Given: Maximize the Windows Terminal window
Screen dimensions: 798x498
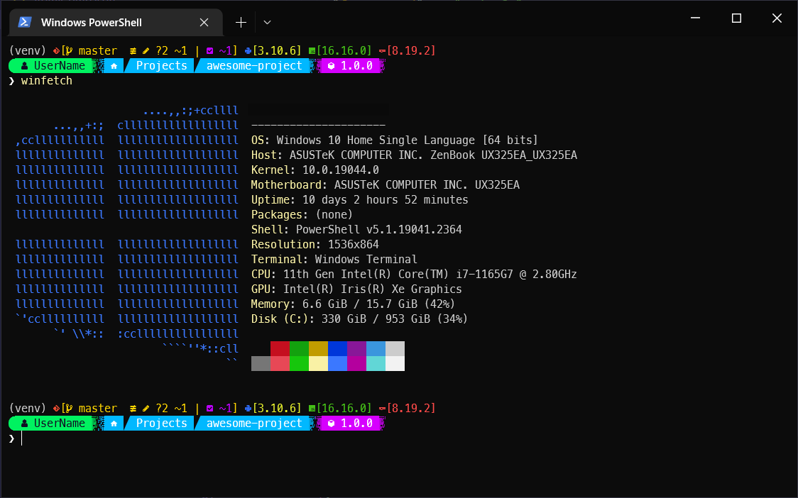Looking at the screenshot, I should 736,18.
